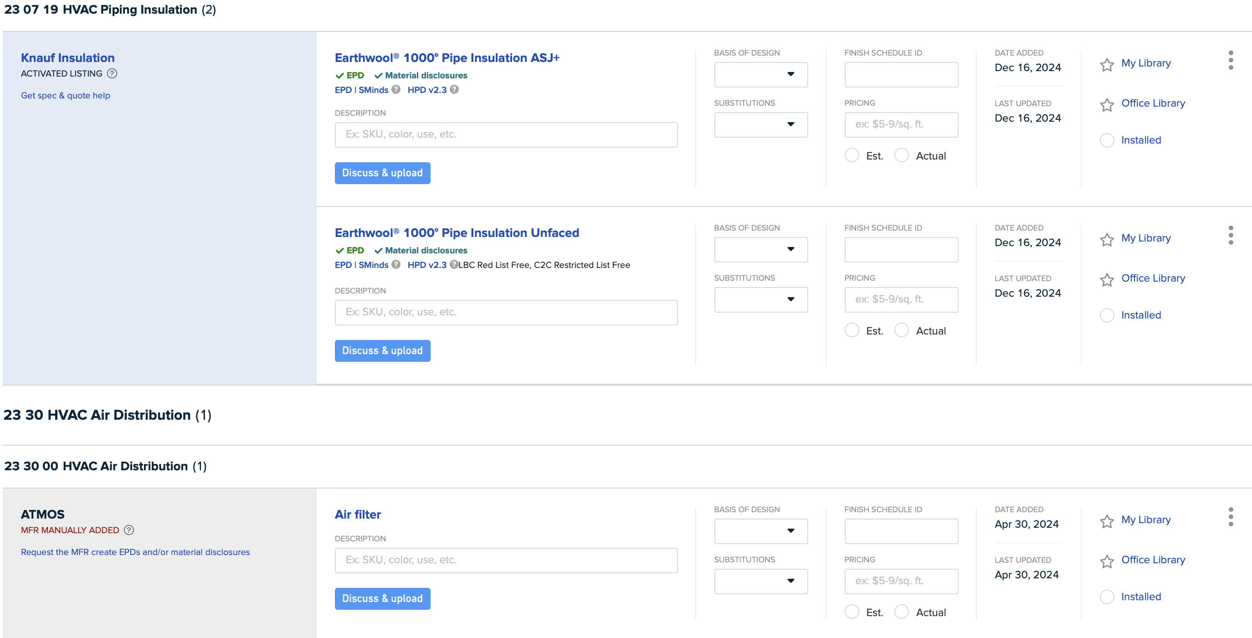Open Substitutions dropdown for Air filter
Screen dimensions: 1252x638
click(760, 581)
